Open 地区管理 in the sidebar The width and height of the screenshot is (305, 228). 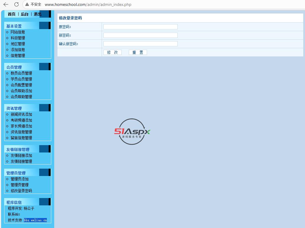(18, 44)
